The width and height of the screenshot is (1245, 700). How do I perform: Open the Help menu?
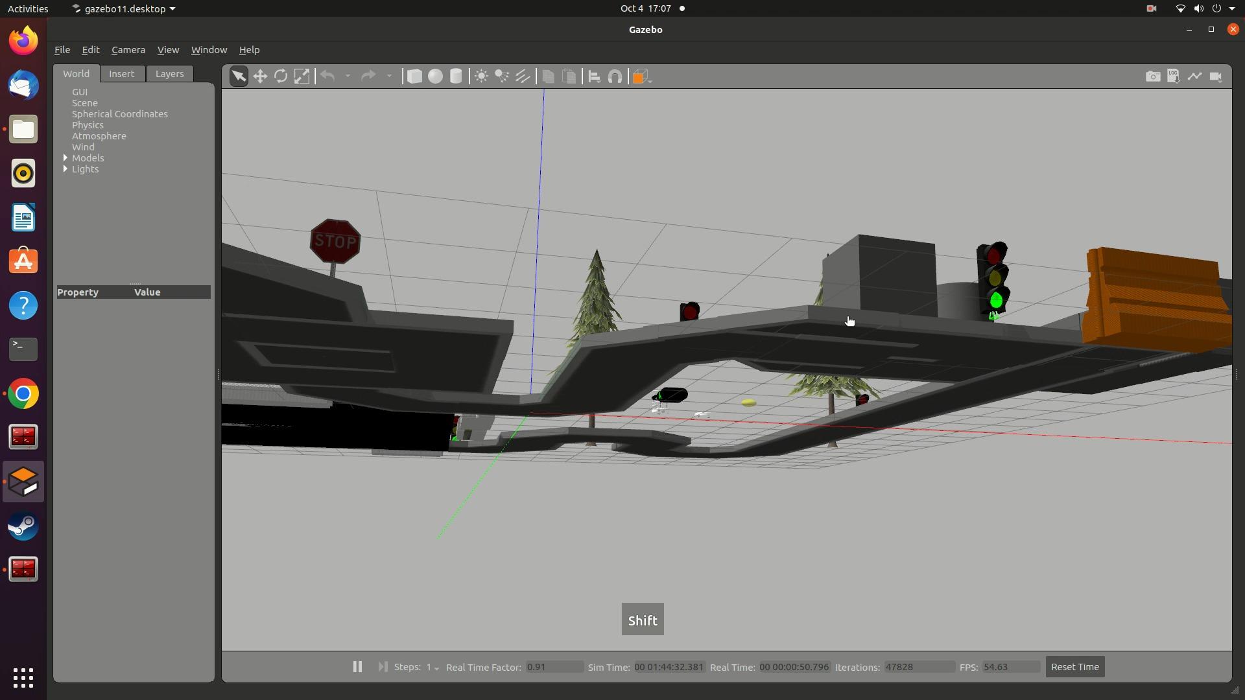tap(249, 50)
